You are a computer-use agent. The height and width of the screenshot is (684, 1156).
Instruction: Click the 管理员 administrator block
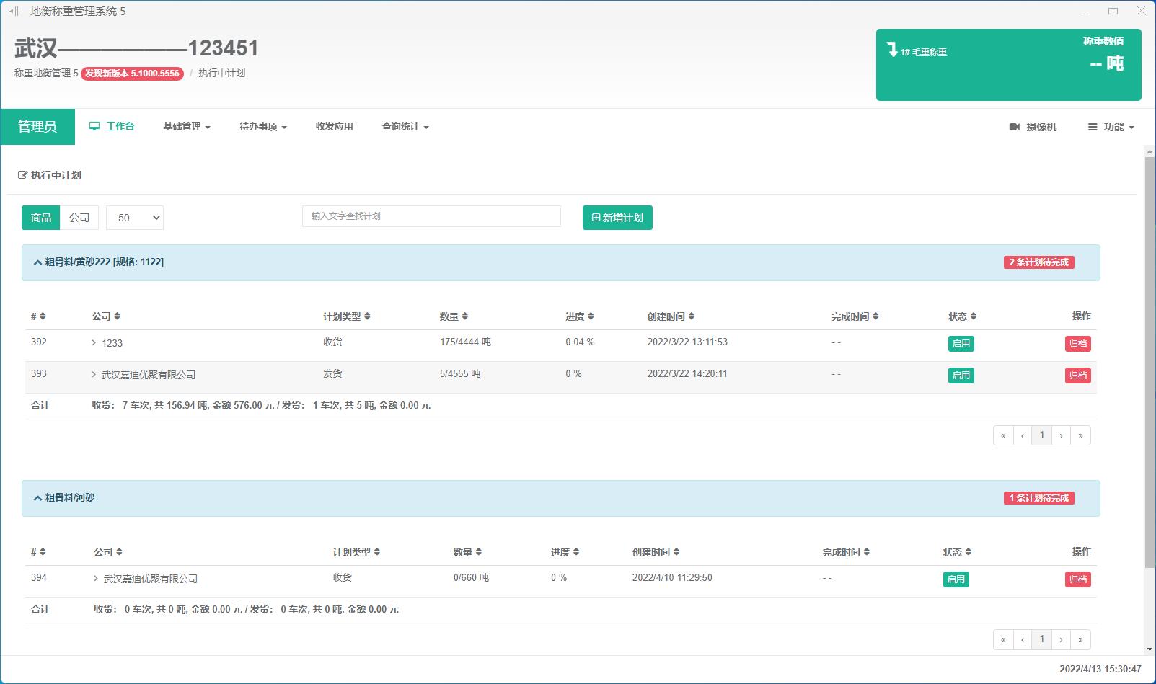click(x=37, y=127)
